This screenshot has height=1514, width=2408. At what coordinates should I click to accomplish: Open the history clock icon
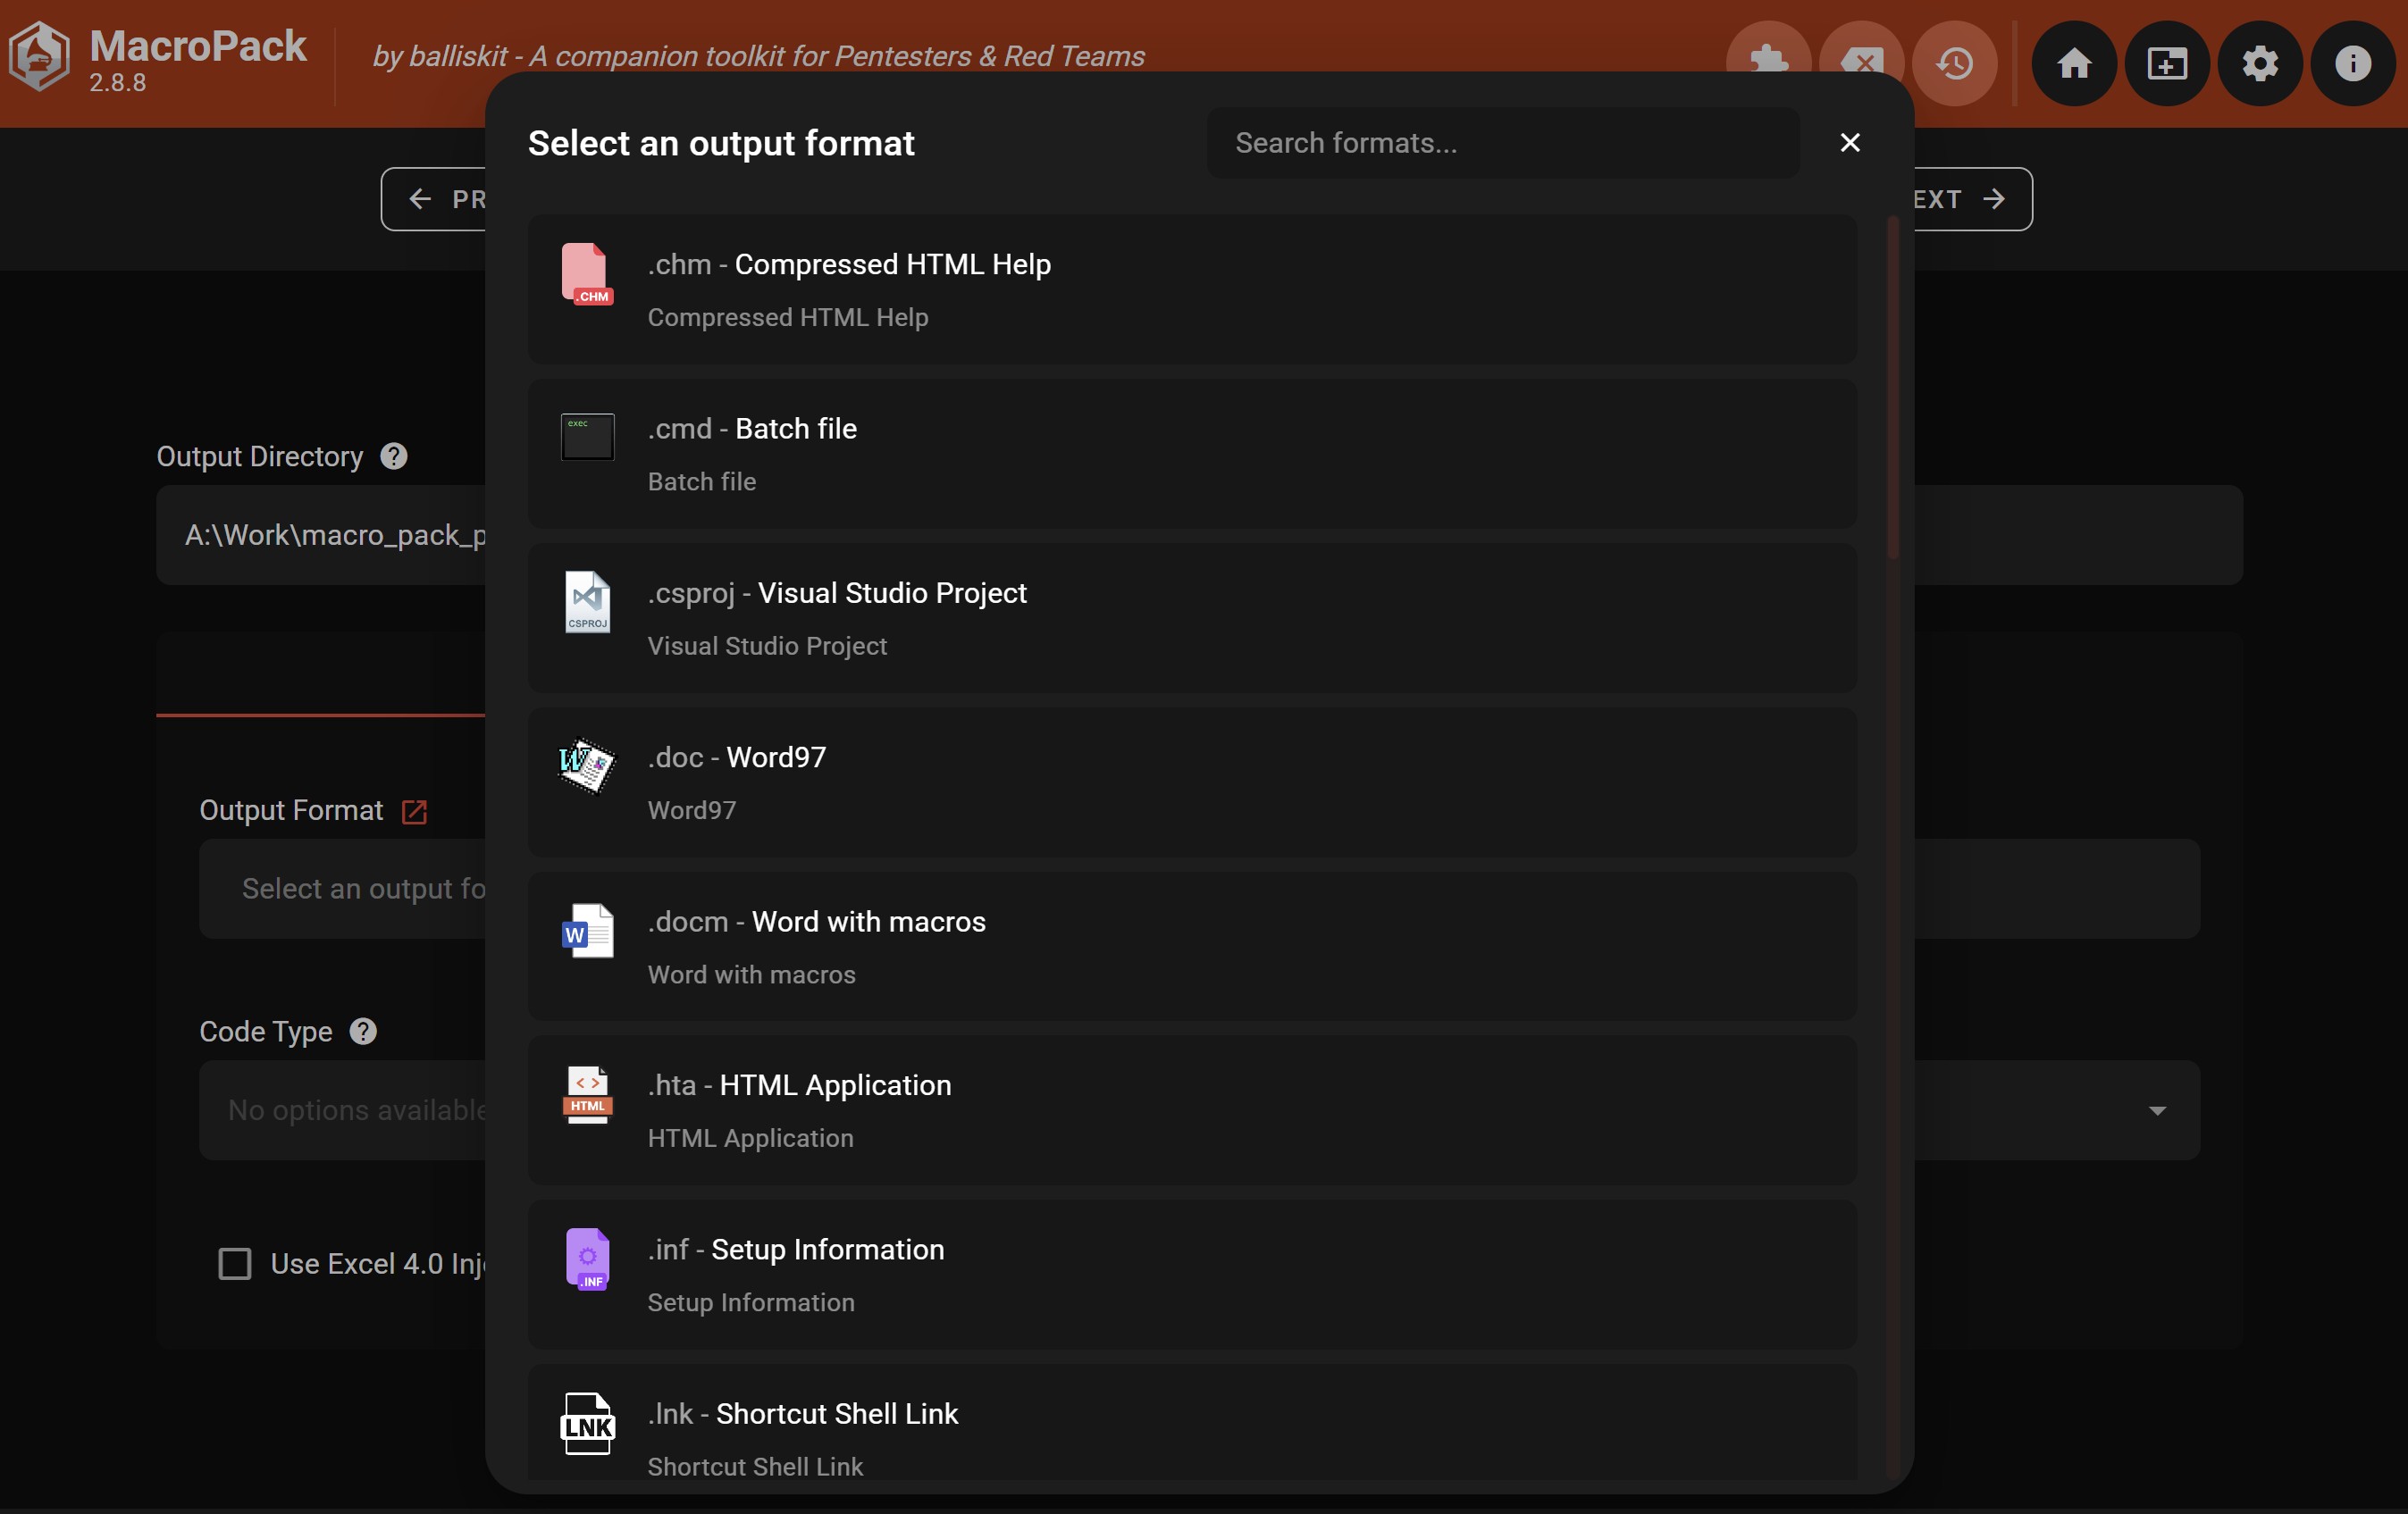pyautogui.click(x=1955, y=63)
